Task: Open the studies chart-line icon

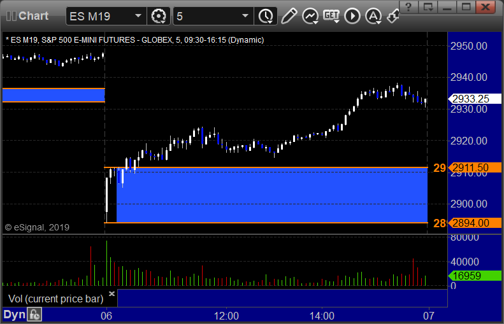Action: (x=310, y=16)
